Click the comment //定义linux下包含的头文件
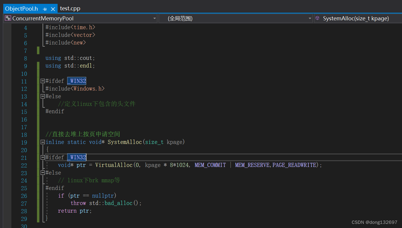 pyautogui.click(x=97, y=104)
